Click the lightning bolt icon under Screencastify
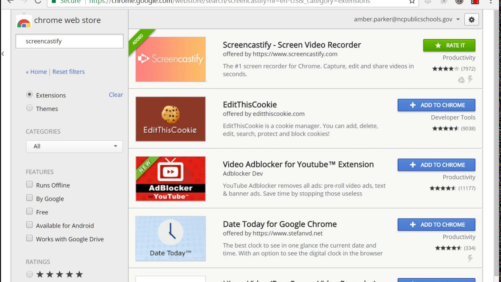Image resolution: width=501 pixels, height=282 pixels. 470,80
